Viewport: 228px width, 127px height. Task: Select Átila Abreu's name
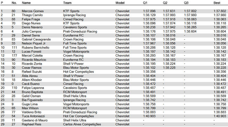pyautogui.click(x=30, y=76)
